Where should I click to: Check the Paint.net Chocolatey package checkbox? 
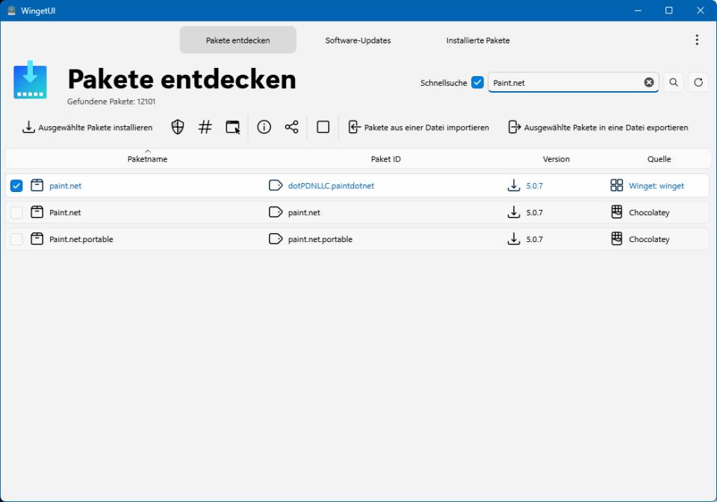click(x=16, y=212)
